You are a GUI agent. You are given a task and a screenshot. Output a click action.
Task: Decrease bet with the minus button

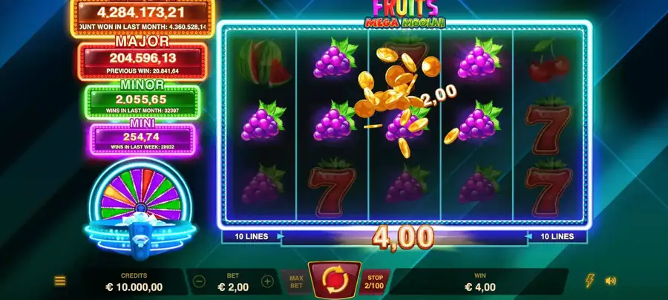click(x=199, y=281)
